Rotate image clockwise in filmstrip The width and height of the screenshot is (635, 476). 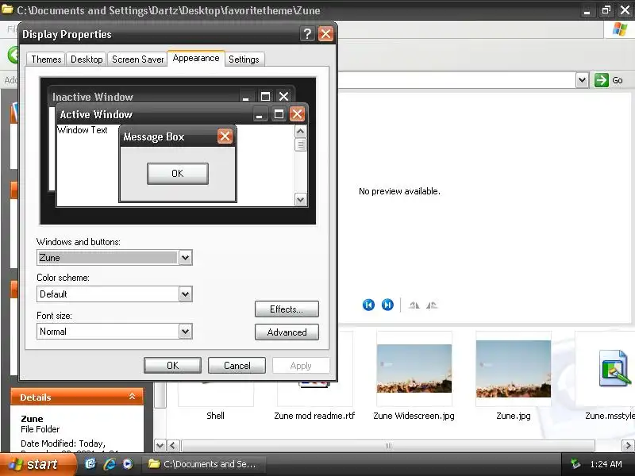point(414,305)
